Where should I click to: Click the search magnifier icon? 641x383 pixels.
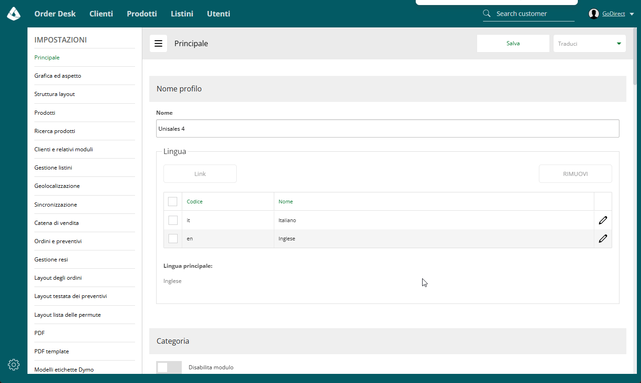pyautogui.click(x=487, y=14)
